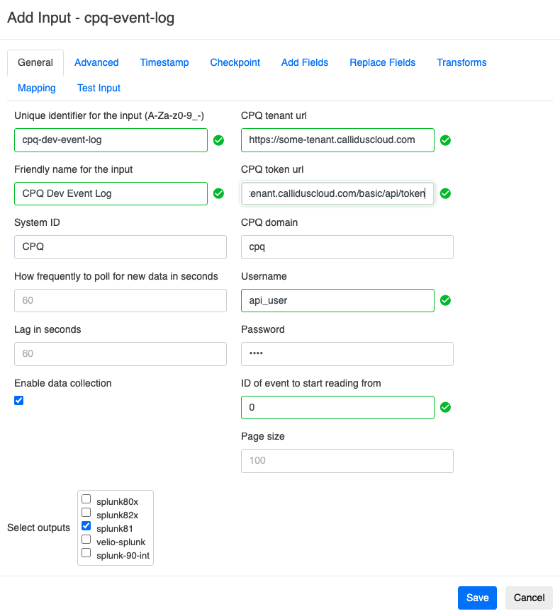This screenshot has width=560, height=616.
Task: Enable the splunk80x output checkbox
Action: pyautogui.click(x=86, y=499)
